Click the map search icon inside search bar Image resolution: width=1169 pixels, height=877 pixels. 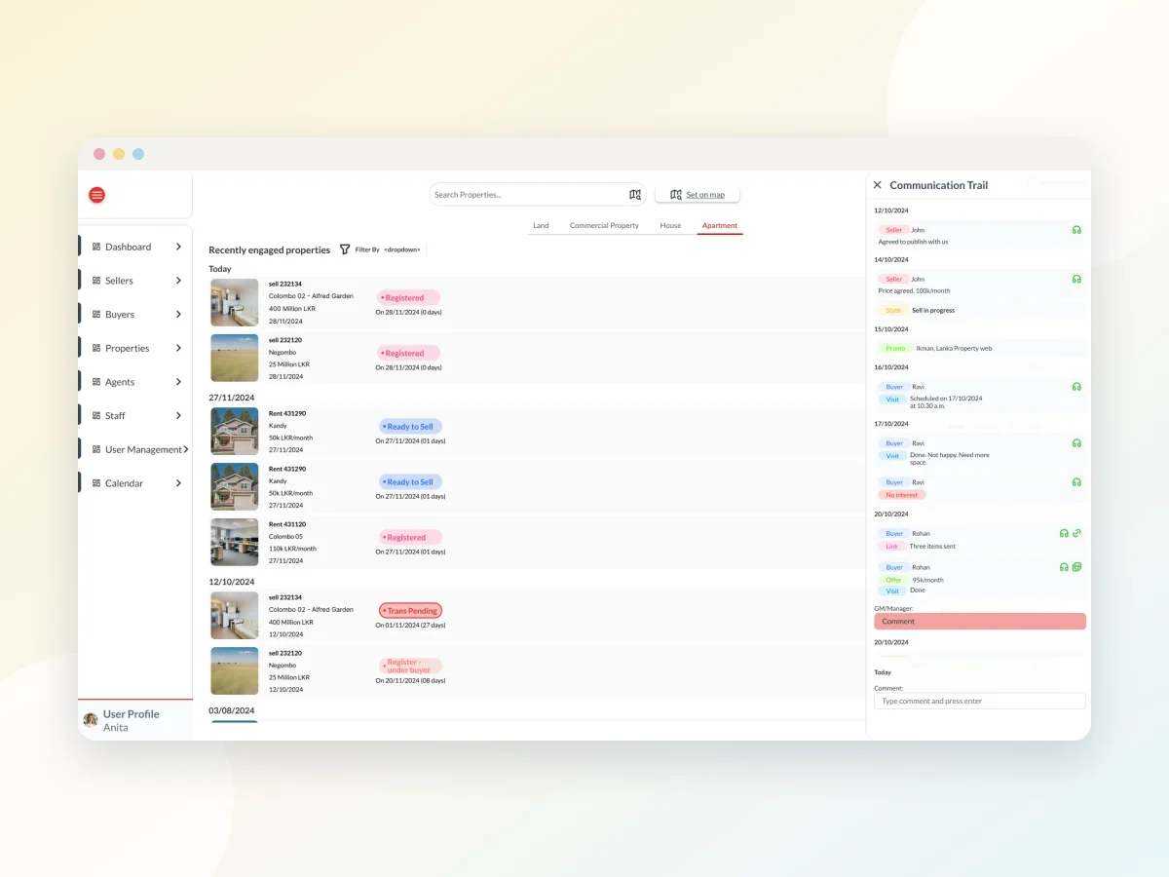[x=635, y=195]
